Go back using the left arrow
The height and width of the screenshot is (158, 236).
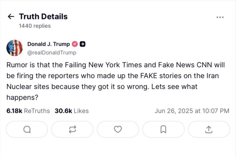(11, 16)
